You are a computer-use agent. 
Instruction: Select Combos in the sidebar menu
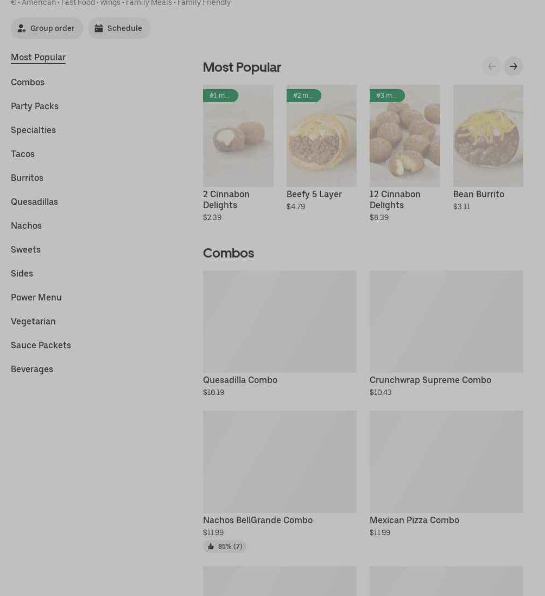[28, 82]
